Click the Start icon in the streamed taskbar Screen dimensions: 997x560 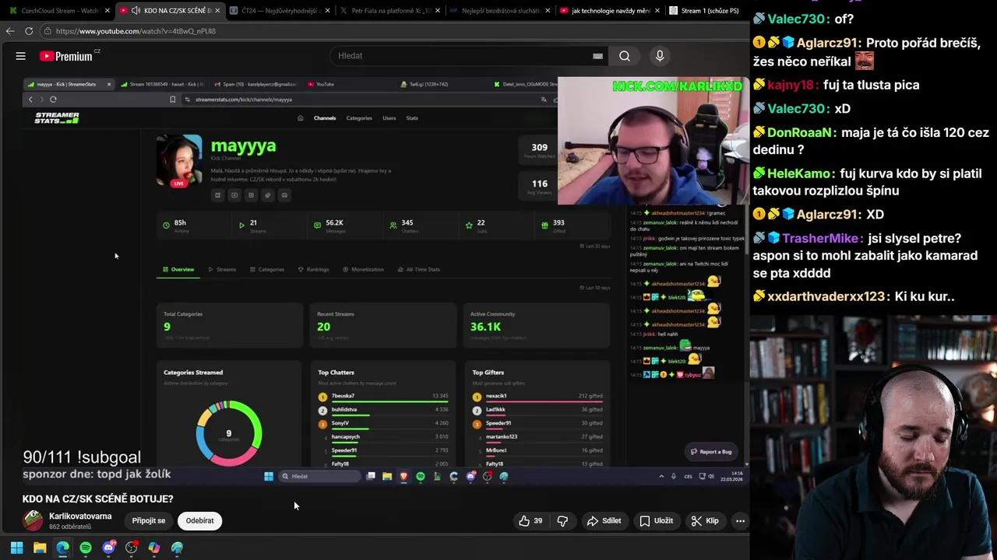coord(269,476)
